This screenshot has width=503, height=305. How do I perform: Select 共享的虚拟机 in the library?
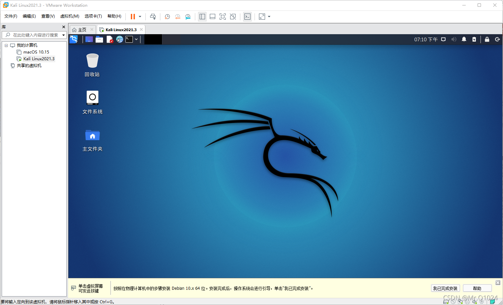point(29,66)
